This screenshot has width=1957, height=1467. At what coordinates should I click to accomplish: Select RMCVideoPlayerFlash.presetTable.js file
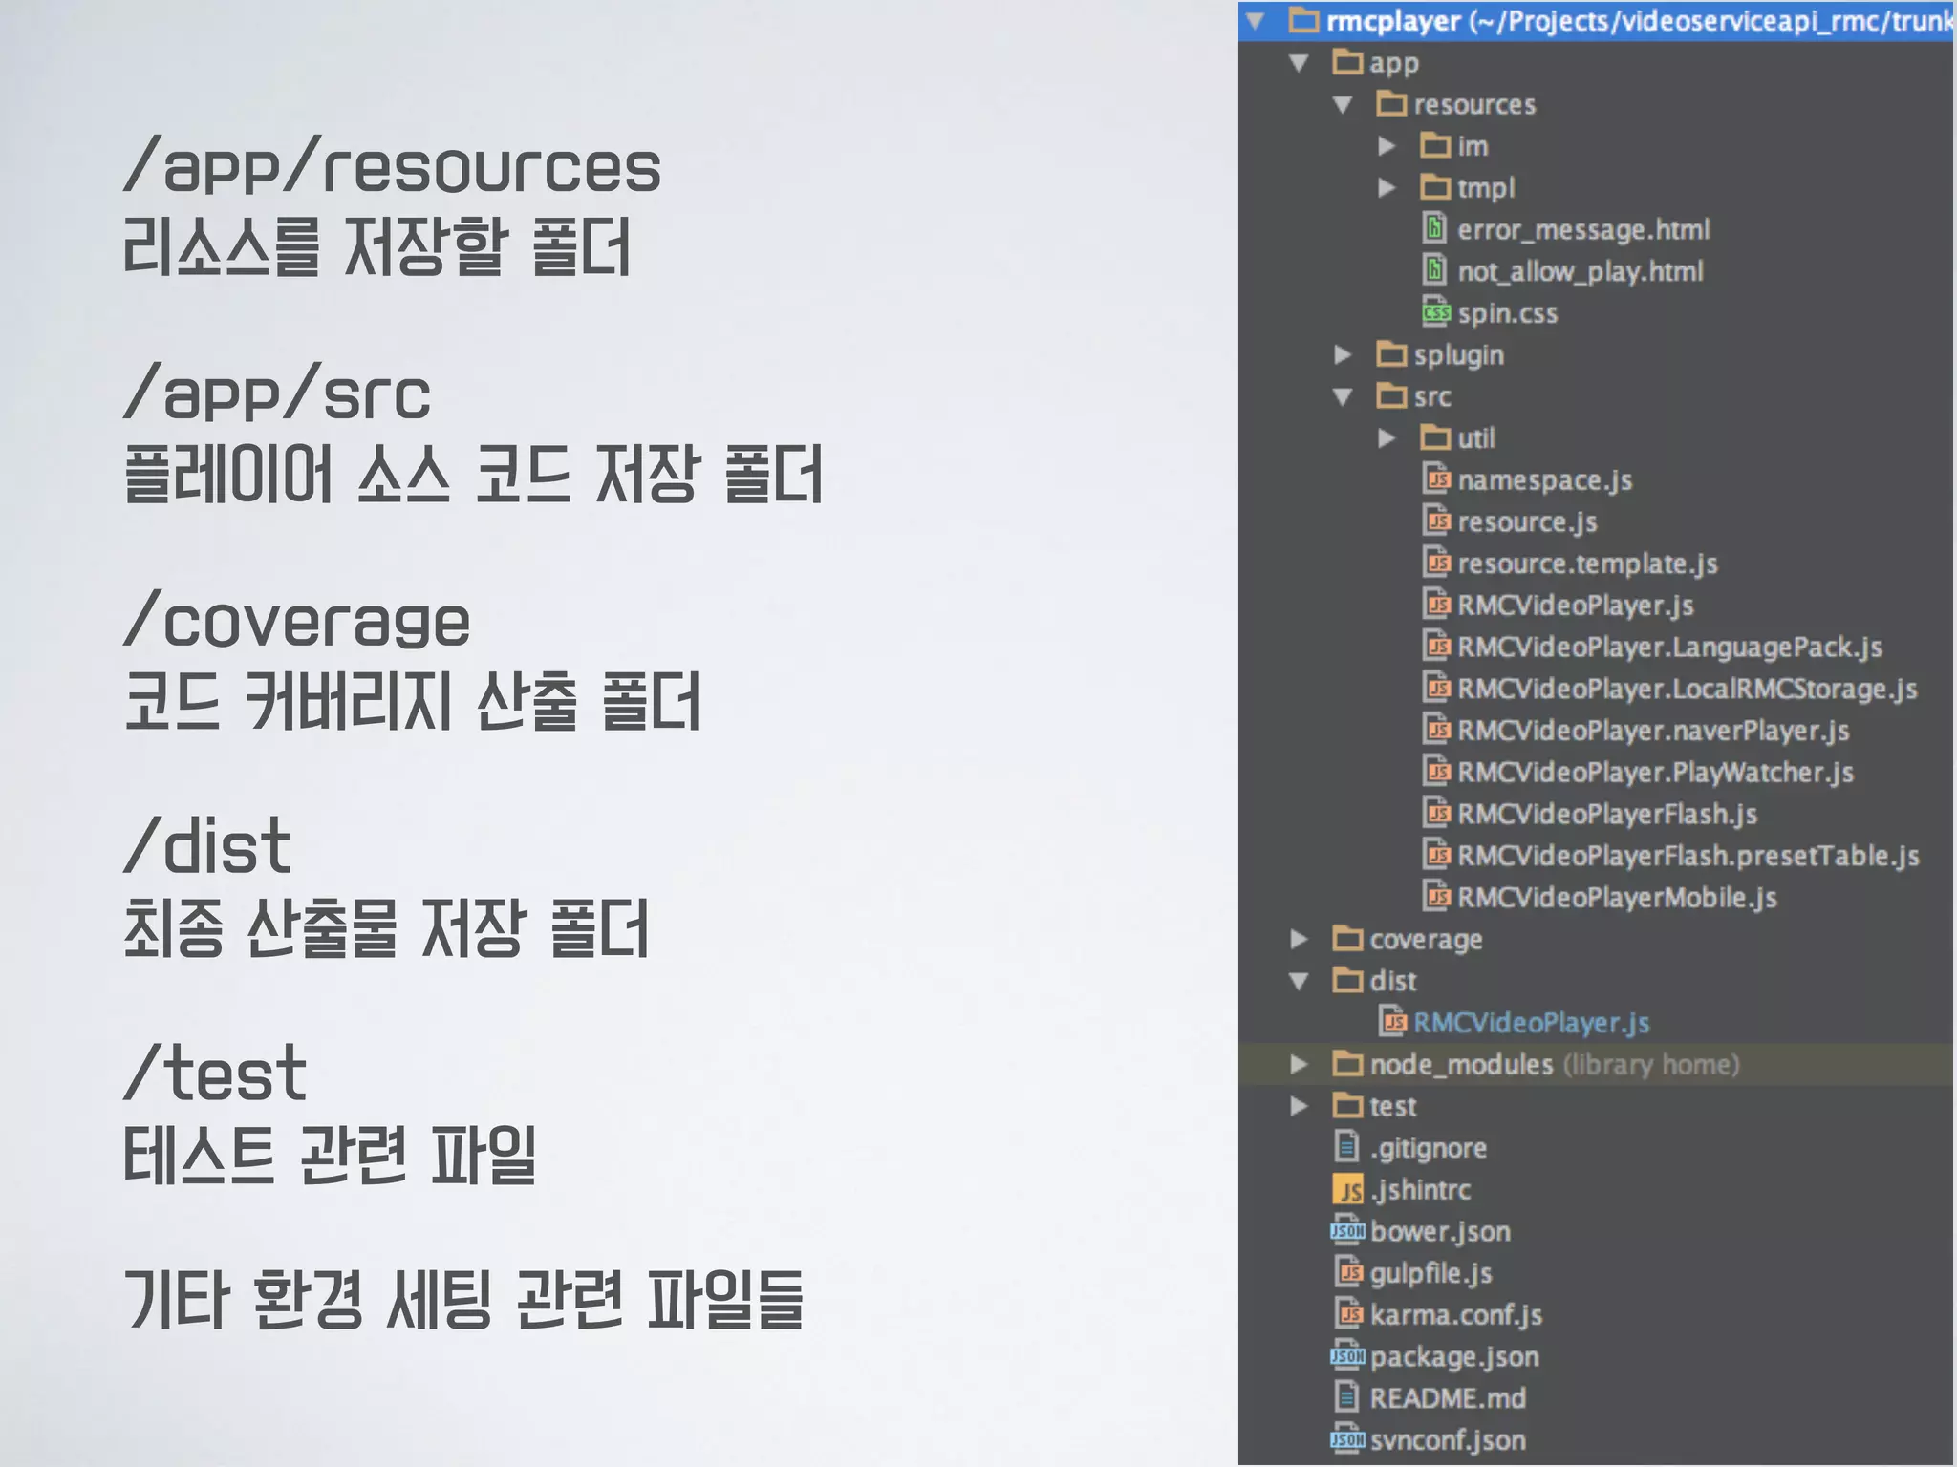[x=1688, y=856]
